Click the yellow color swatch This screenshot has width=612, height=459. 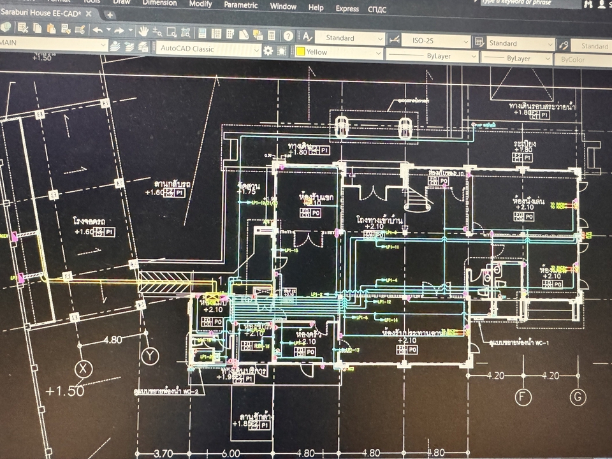(x=300, y=52)
